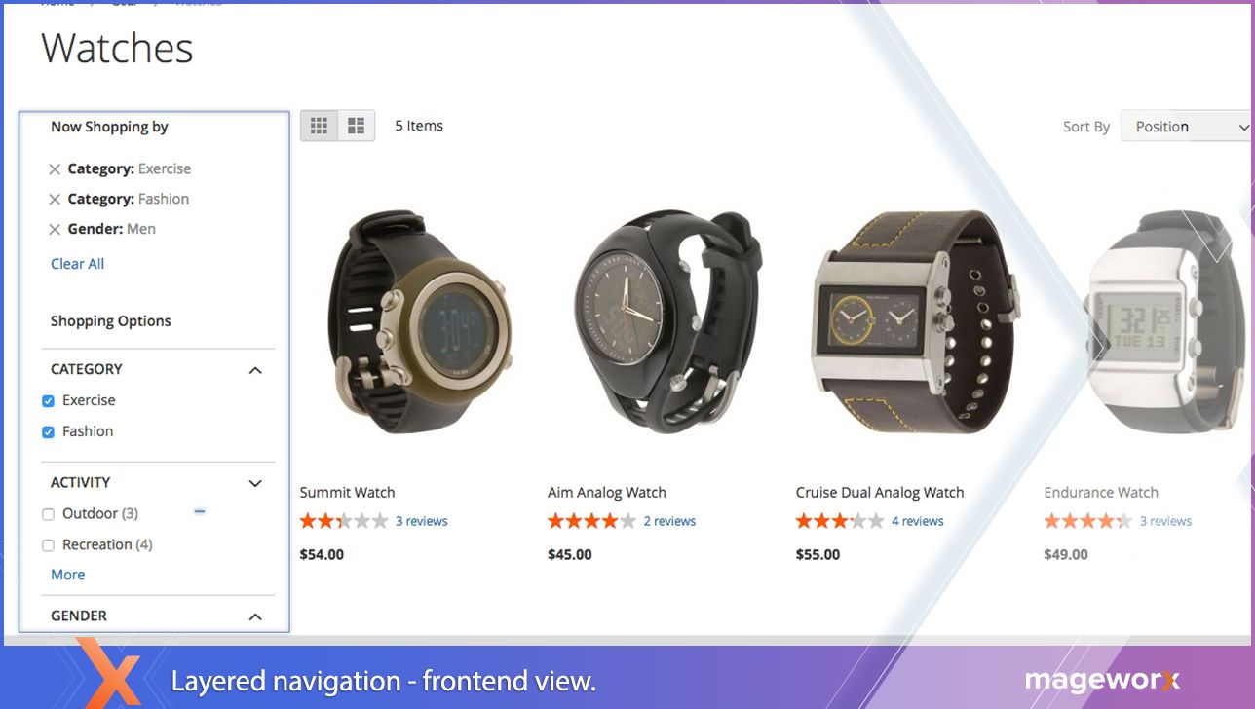Switch to list view mode
1255x709 pixels.
tap(356, 126)
